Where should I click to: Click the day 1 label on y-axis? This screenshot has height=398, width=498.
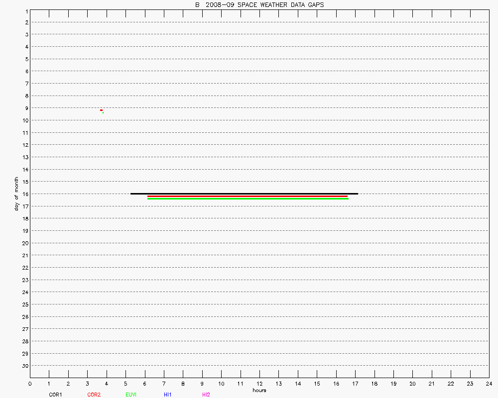click(25, 10)
